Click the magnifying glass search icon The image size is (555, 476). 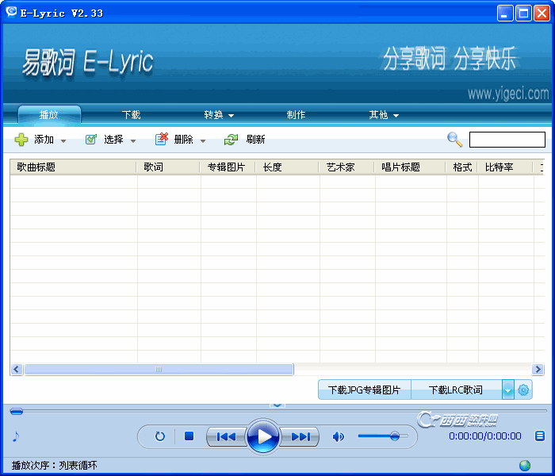(x=455, y=140)
